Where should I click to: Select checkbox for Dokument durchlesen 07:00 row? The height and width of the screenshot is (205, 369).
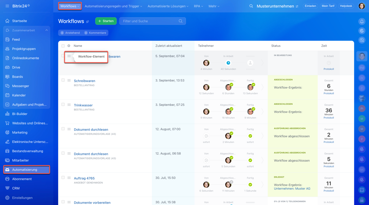point(63,129)
